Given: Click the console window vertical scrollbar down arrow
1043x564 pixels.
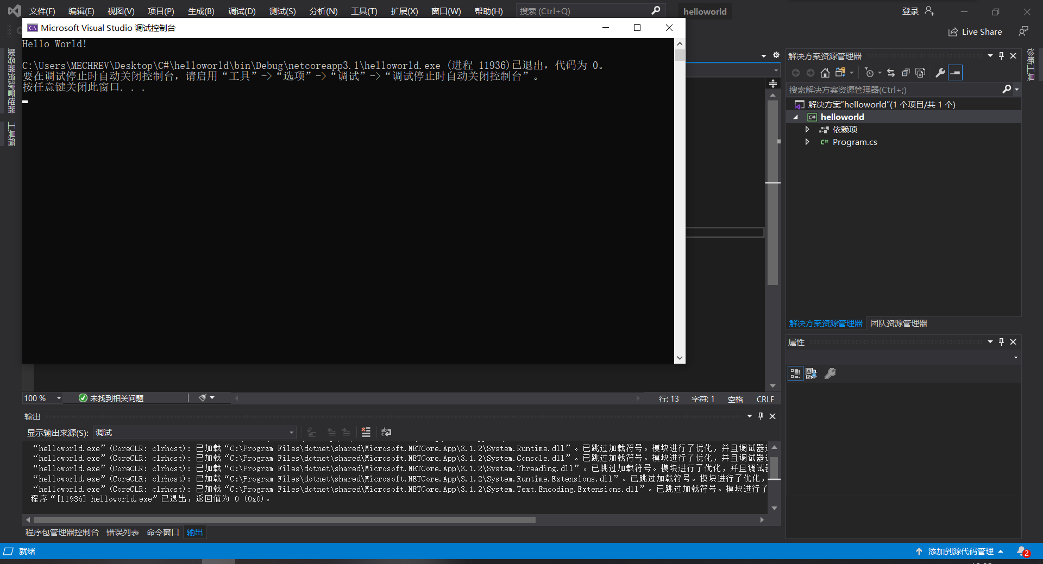Looking at the screenshot, I should [680, 358].
